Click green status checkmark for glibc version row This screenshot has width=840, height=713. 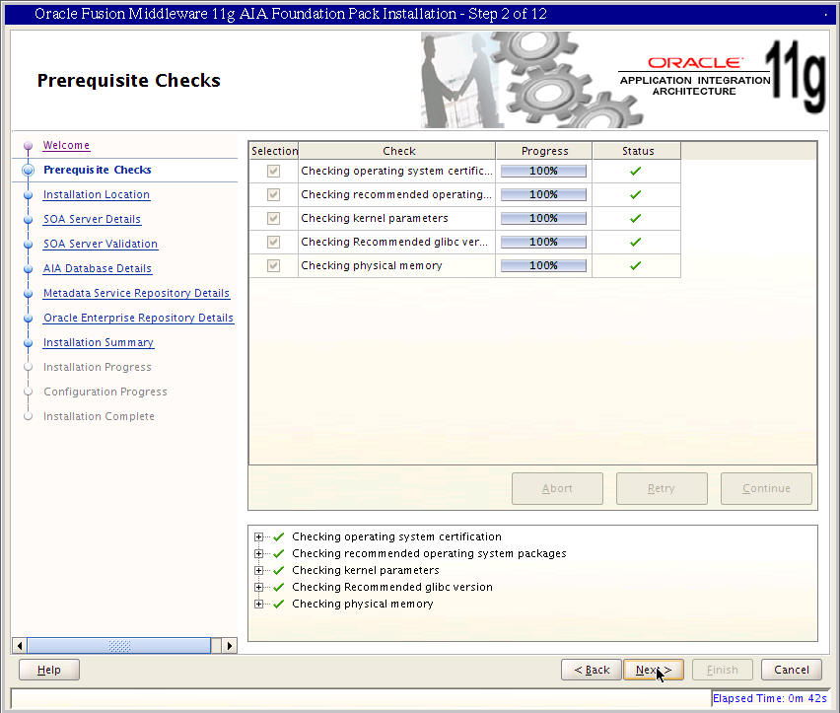(635, 242)
